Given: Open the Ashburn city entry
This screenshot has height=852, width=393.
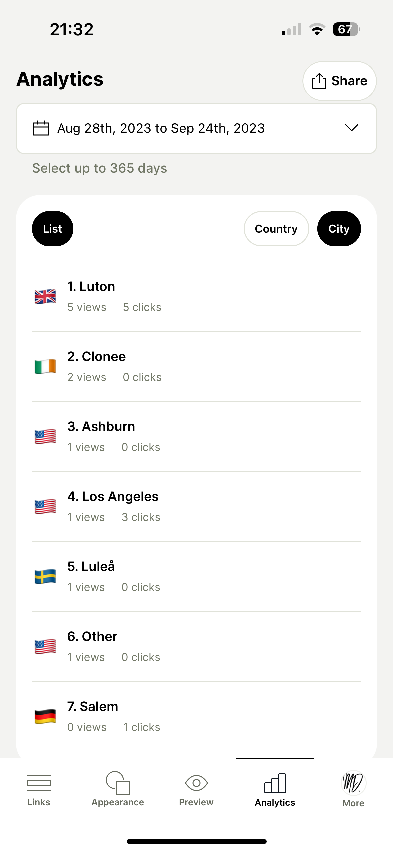Looking at the screenshot, I should pyautogui.click(x=196, y=436).
